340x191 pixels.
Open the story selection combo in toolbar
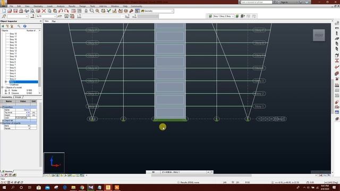[224, 16]
